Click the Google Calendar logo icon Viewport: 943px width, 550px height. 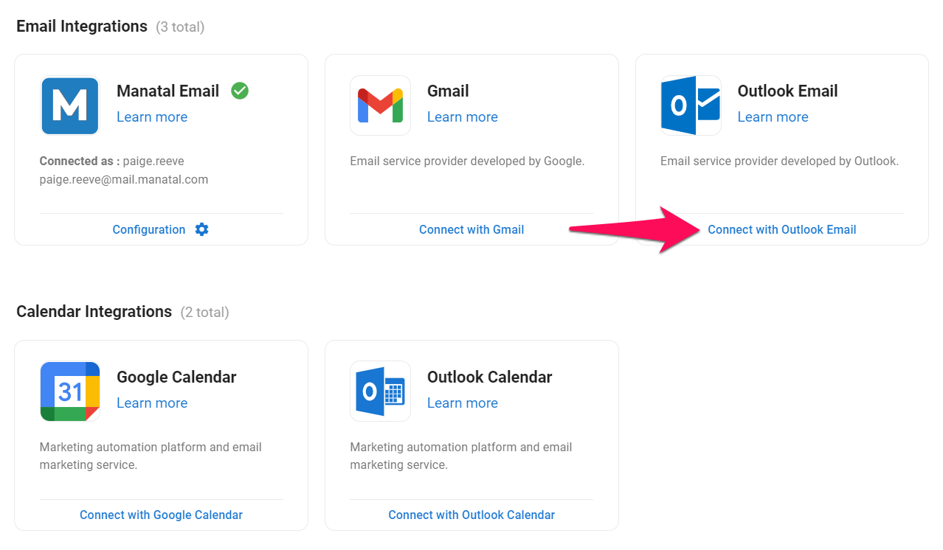(69, 391)
